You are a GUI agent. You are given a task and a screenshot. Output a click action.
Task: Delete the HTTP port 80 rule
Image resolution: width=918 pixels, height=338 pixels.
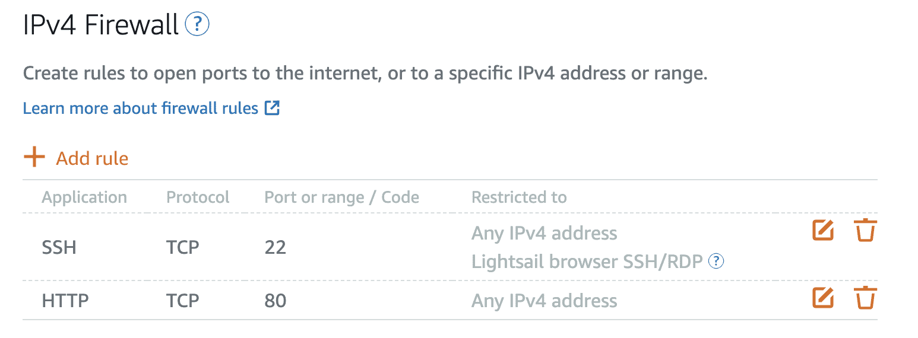(865, 298)
